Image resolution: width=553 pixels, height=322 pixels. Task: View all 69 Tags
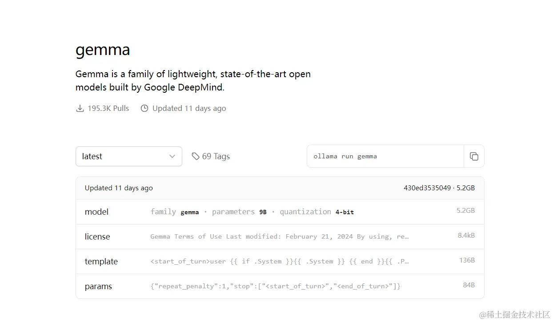216,156
